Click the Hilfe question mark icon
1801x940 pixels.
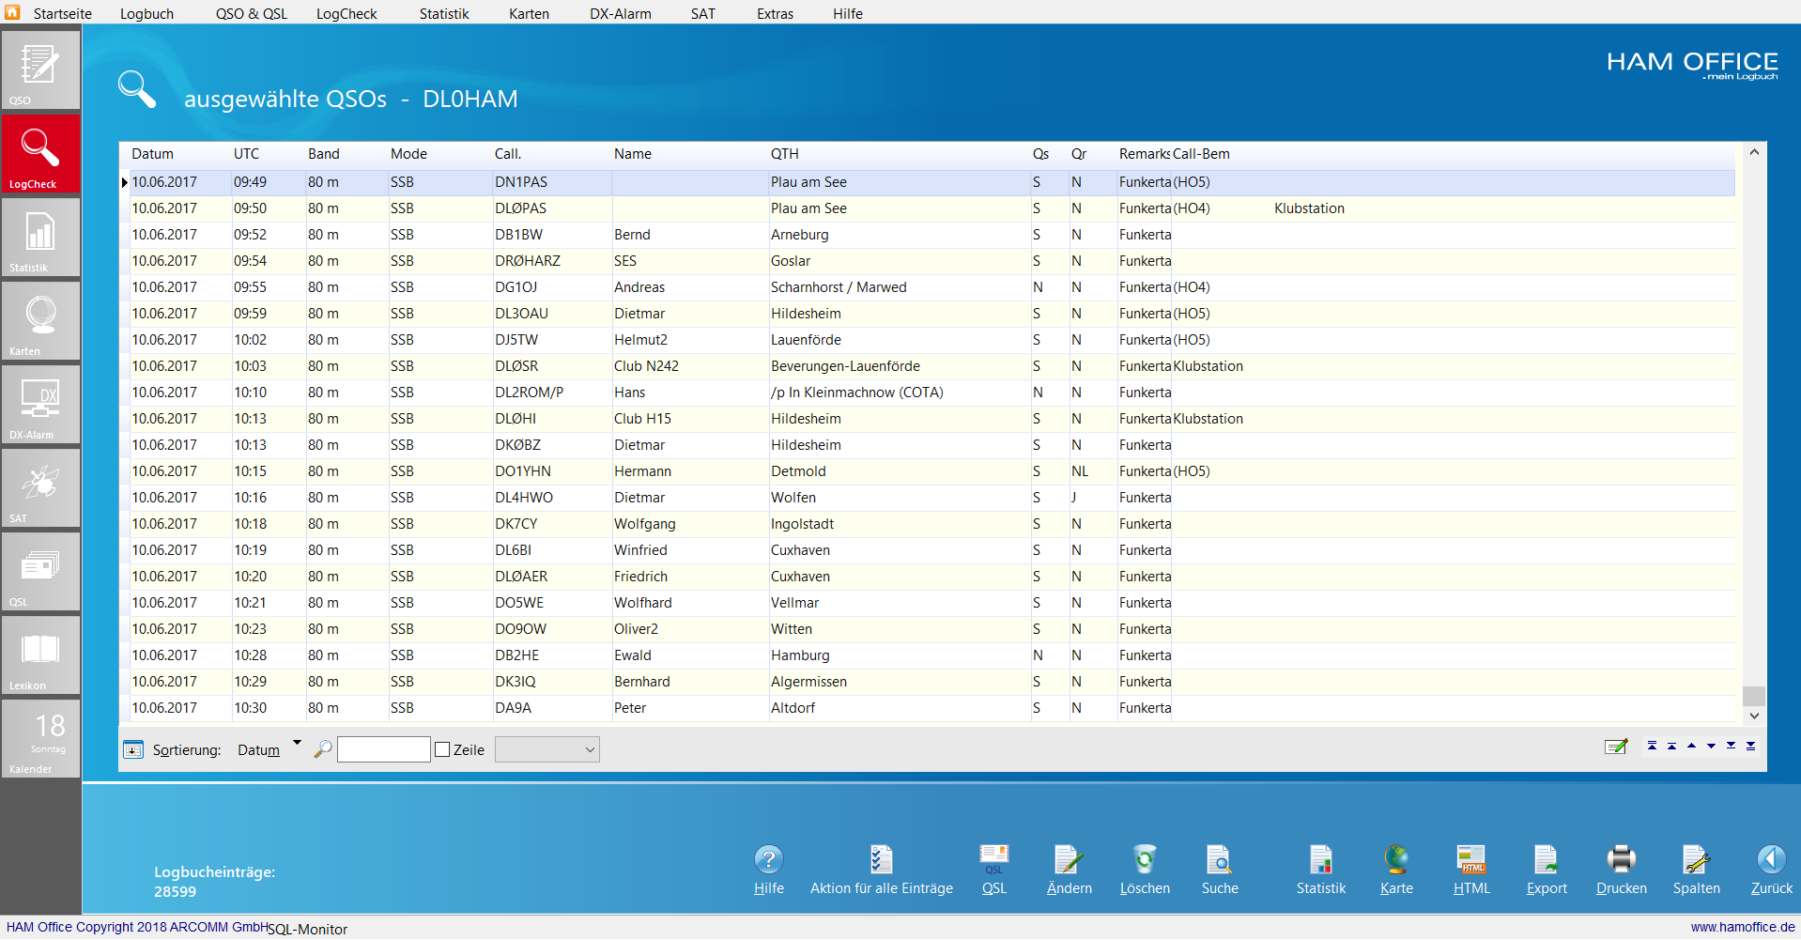768,859
